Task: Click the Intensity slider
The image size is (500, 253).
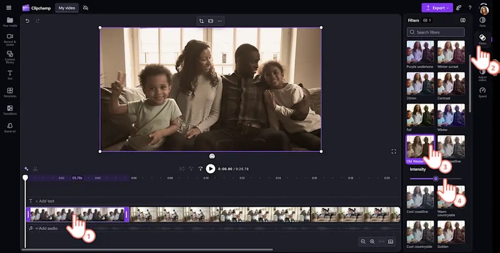Action: (436, 178)
